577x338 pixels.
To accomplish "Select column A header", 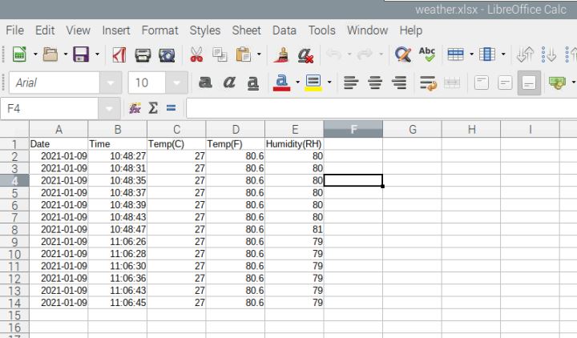I will tap(59, 129).
